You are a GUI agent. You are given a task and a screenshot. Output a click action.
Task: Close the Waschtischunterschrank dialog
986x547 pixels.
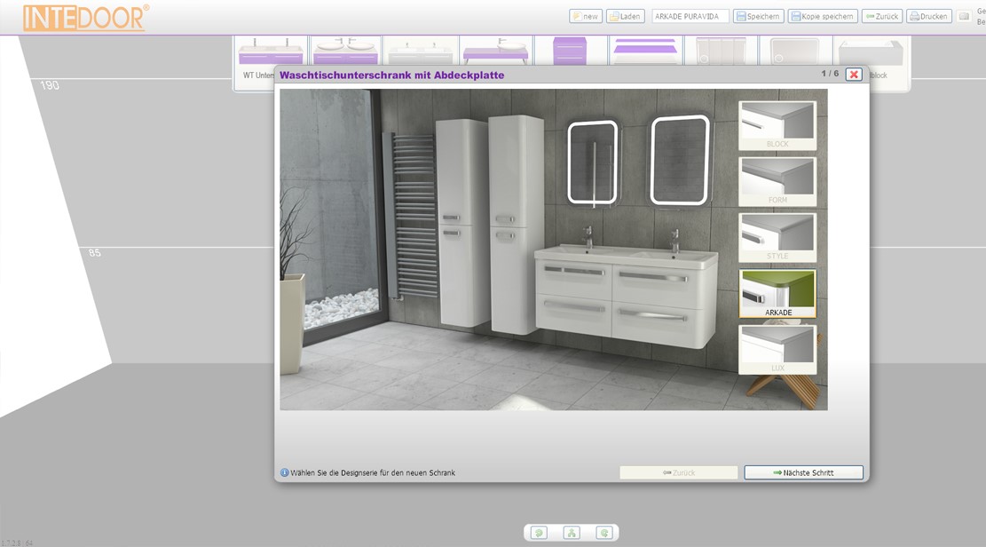(854, 75)
